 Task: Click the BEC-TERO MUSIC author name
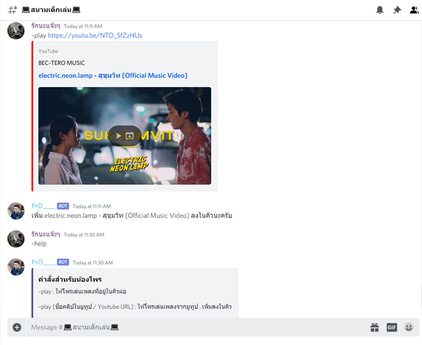(x=61, y=63)
